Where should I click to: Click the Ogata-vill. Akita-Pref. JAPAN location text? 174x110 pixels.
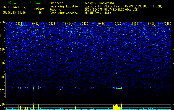point(123,6)
